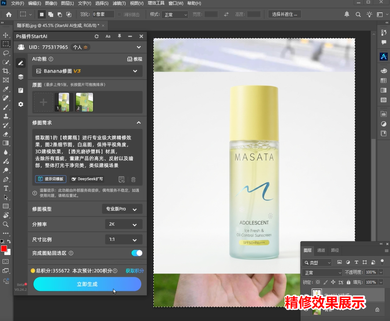Collapse the 修图需求 section
390x321 pixels.
click(139, 123)
